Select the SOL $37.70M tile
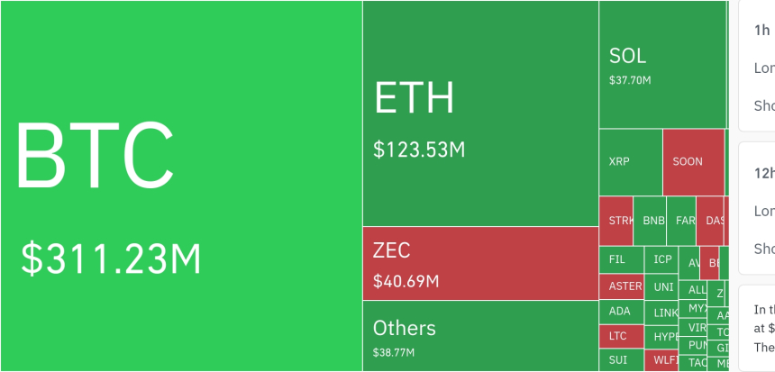The width and height of the screenshot is (775, 372). 662,65
